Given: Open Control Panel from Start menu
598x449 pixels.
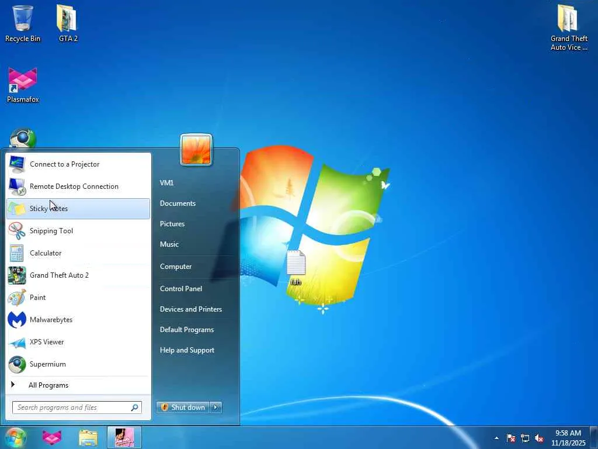Looking at the screenshot, I should point(181,289).
